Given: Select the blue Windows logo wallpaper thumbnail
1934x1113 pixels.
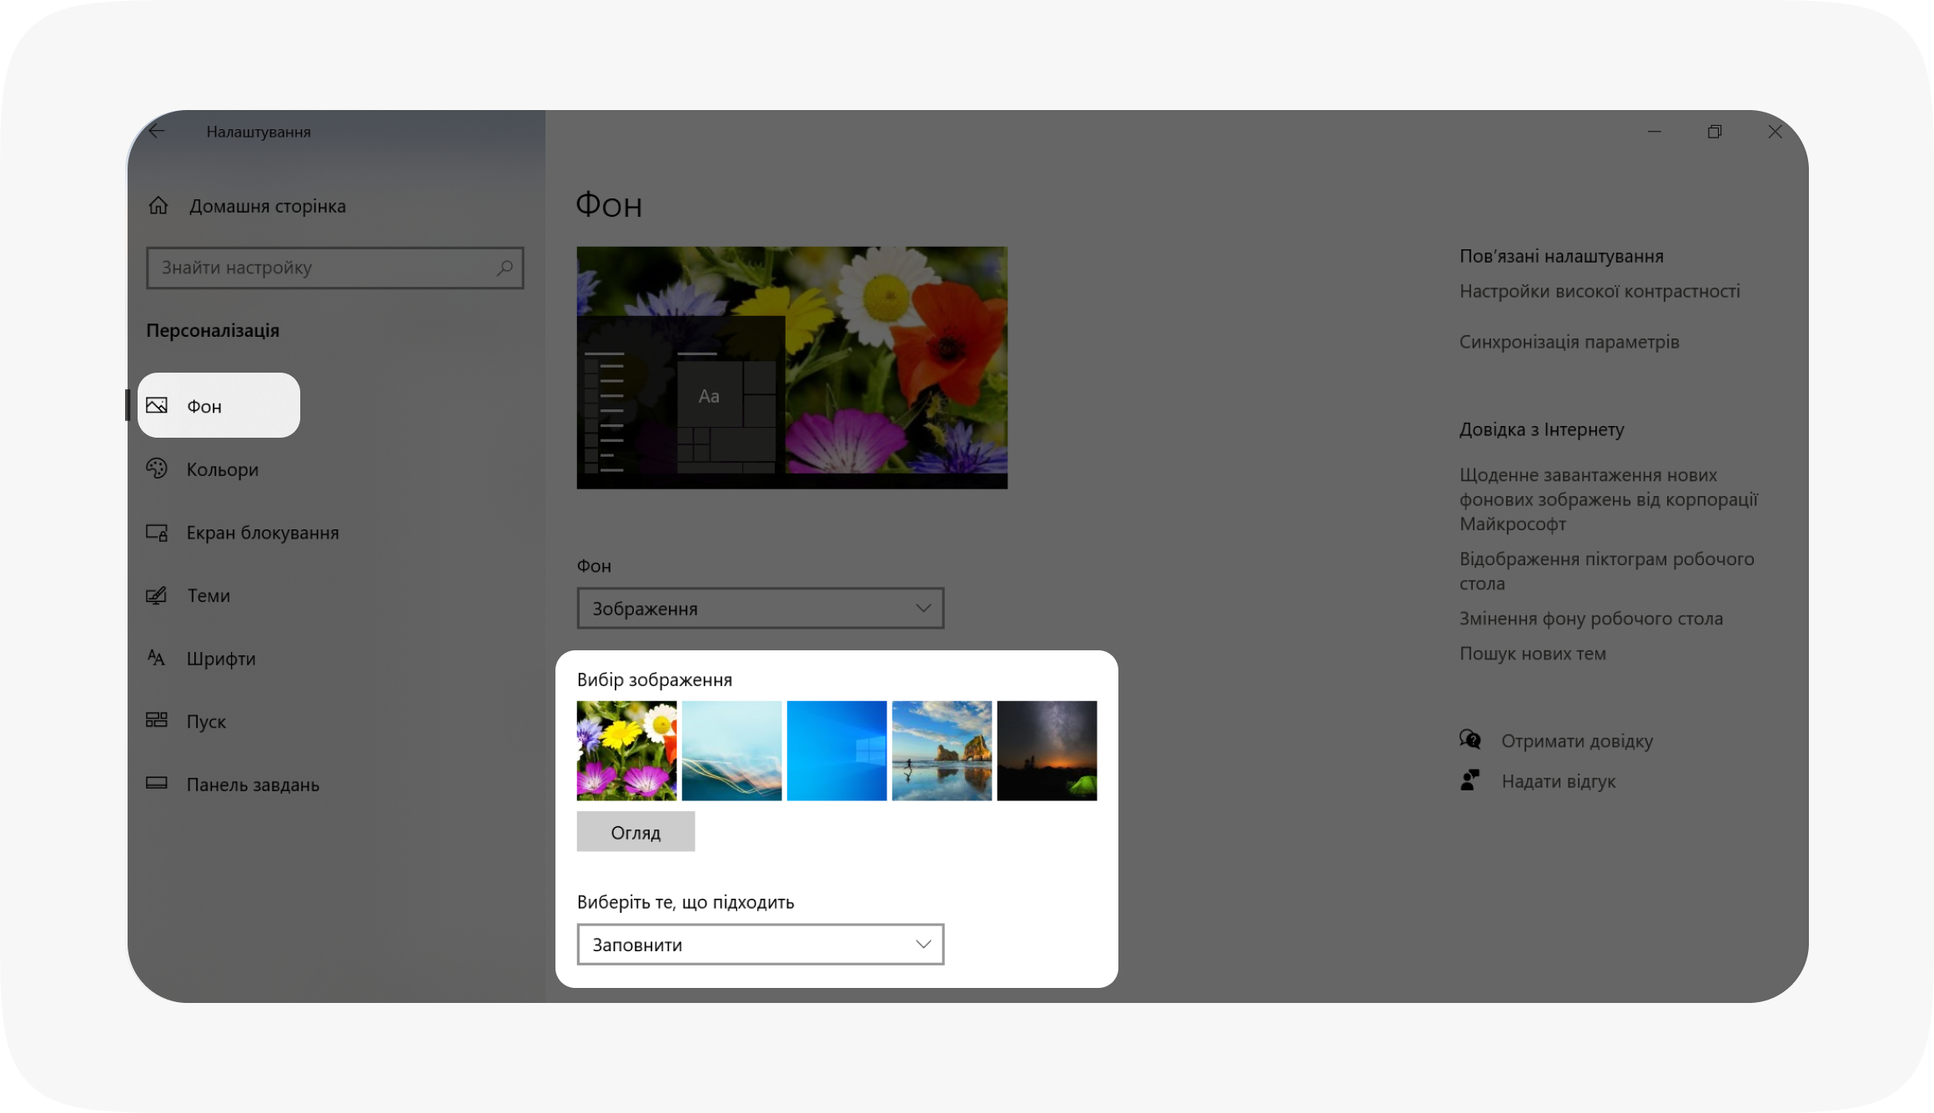Looking at the screenshot, I should 836,750.
